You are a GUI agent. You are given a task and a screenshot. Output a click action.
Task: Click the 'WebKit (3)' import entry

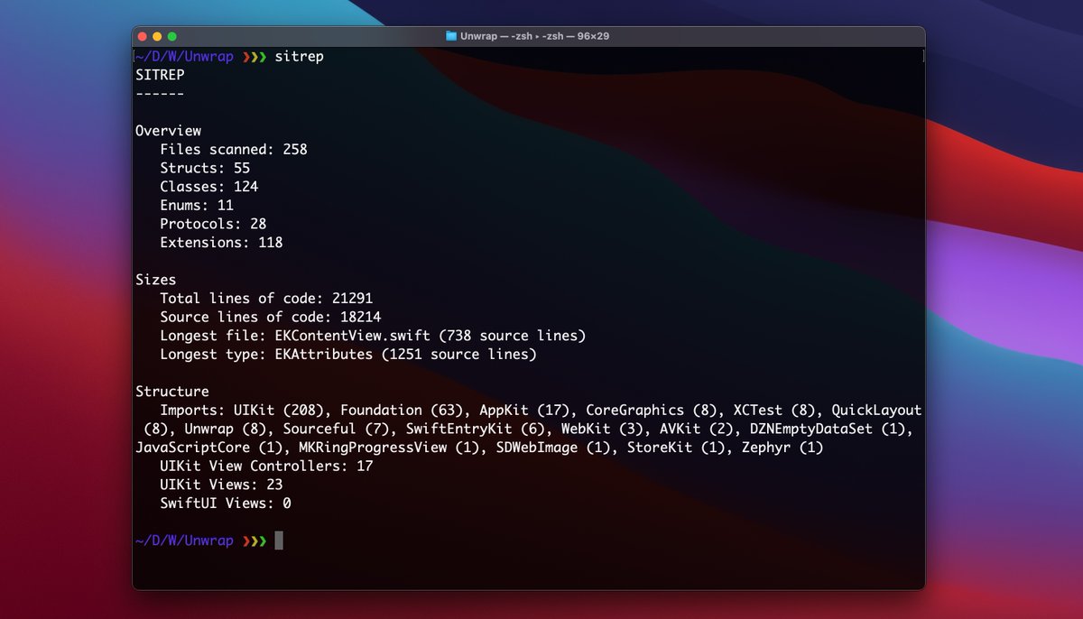(x=602, y=430)
